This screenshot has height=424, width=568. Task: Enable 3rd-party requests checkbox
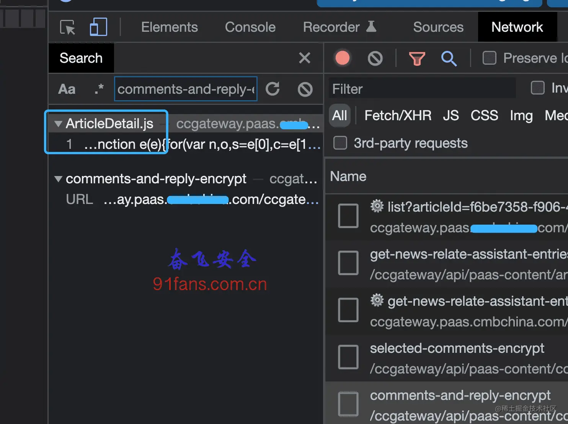(x=340, y=143)
